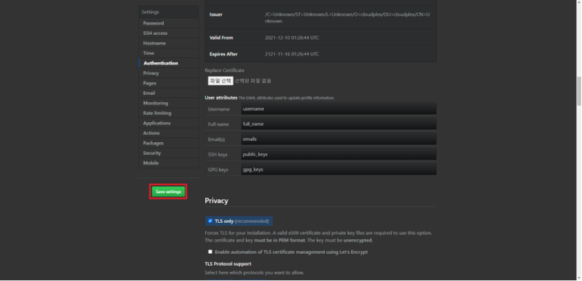Open Pages settings from sidebar
Image resolution: width=582 pixels, height=281 pixels.
click(150, 83)
